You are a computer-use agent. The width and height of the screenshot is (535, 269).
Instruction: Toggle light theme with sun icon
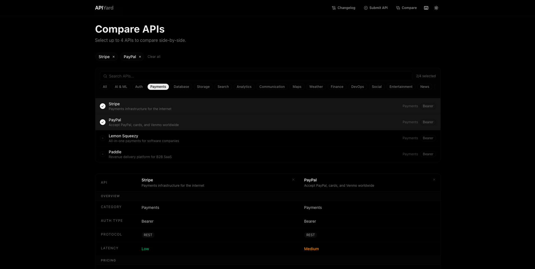pyautogui.click(x=436, y=8)
